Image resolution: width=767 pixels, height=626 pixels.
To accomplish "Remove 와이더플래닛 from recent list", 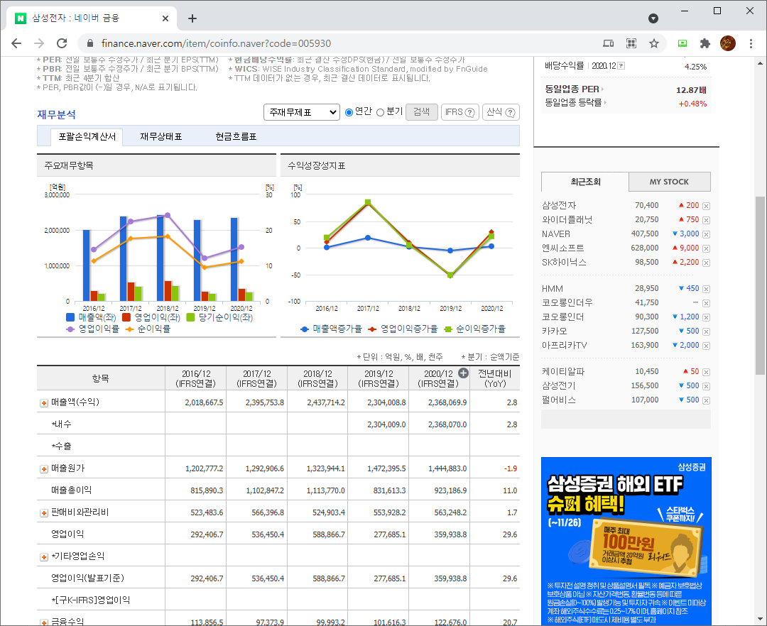I will pyautogui.click(x=707, y=221).
